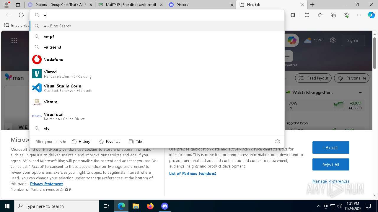
Task: Filter search by History
Action: (x=81, y=142)
